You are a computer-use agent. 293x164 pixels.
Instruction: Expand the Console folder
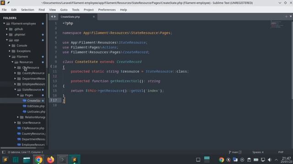(10, 46)
